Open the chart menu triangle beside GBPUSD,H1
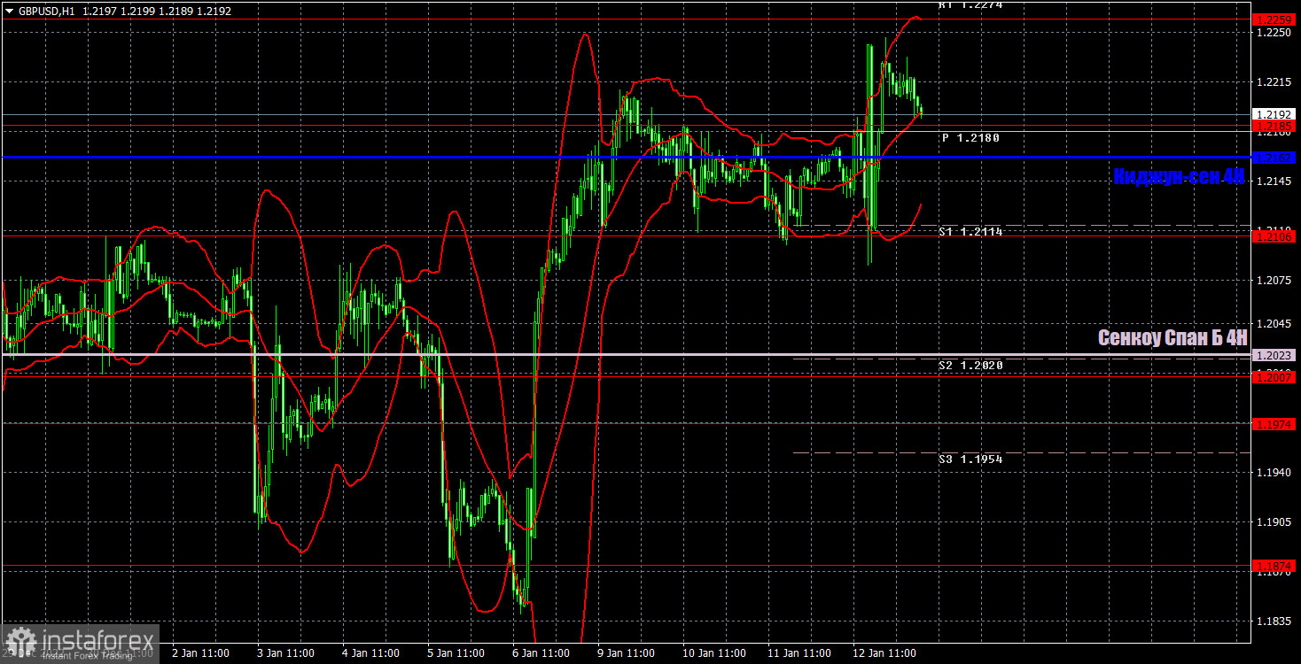The image size is (1301, 664). pyautogui.click(x=9, y=12)
